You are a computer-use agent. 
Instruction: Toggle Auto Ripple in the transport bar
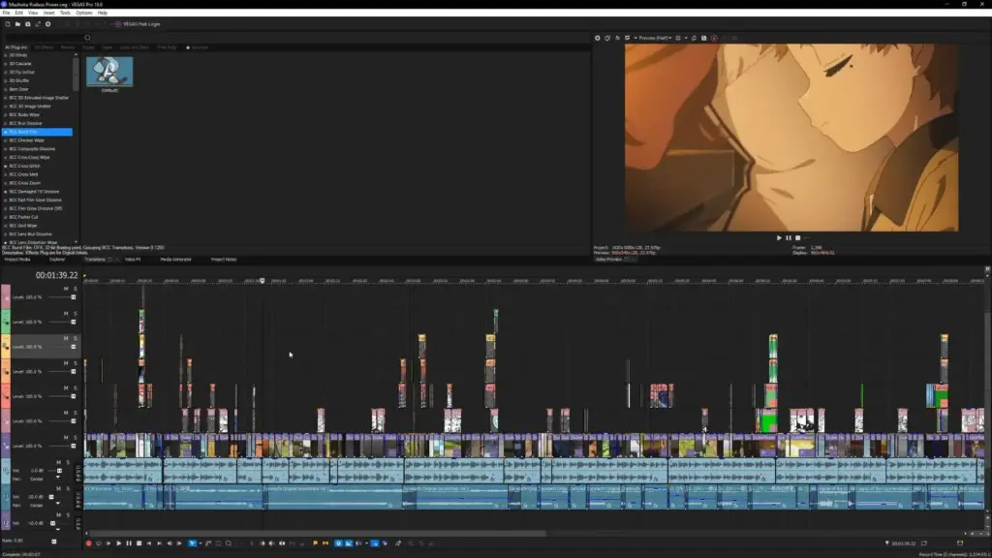[358, 543]
